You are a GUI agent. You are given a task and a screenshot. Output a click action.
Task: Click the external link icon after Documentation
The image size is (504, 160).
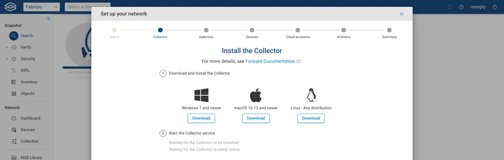pos(298,61)
